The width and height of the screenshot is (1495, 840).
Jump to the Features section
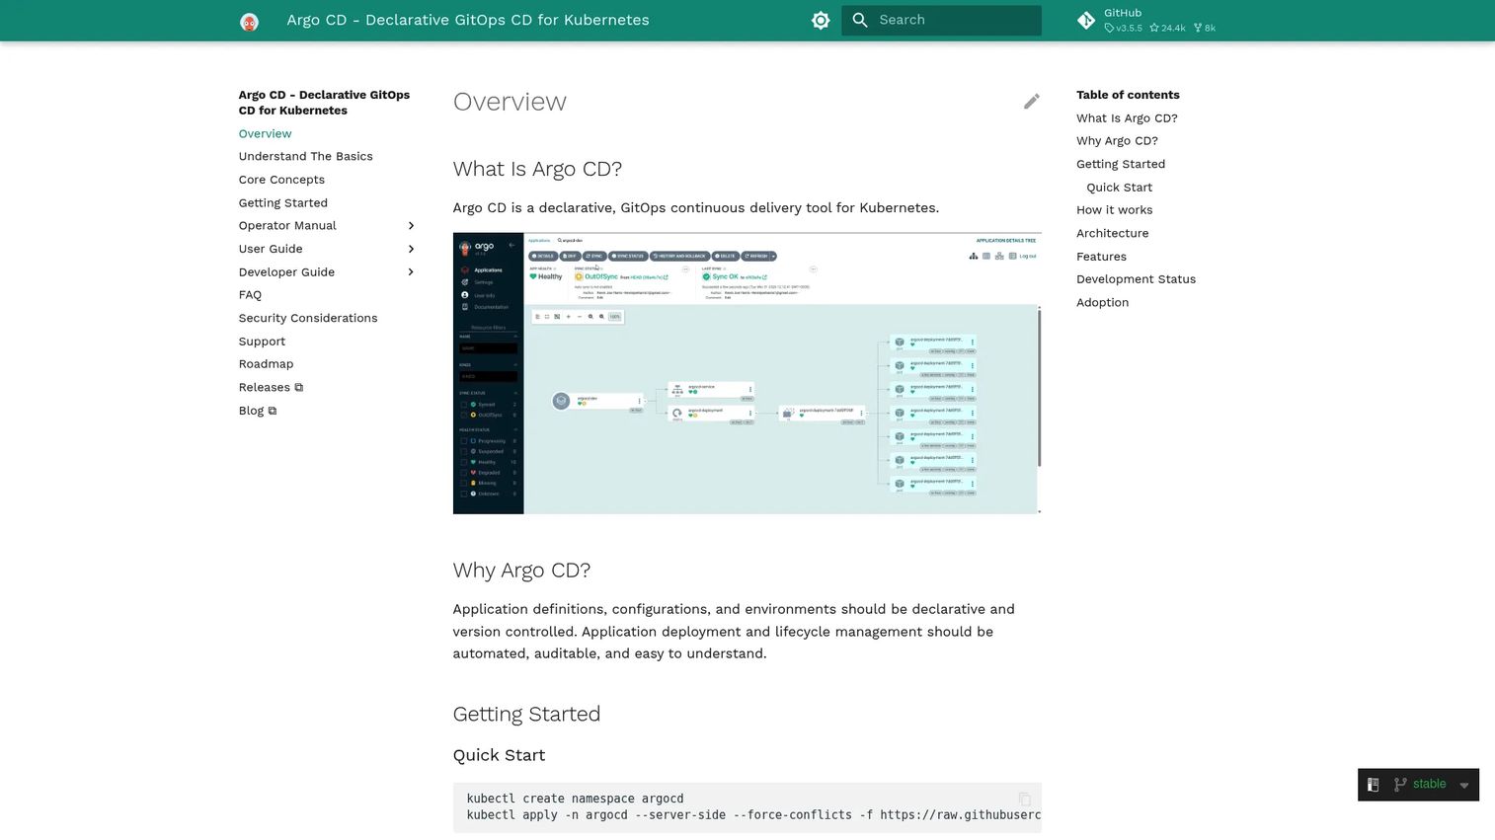[x=1101, y=257]
